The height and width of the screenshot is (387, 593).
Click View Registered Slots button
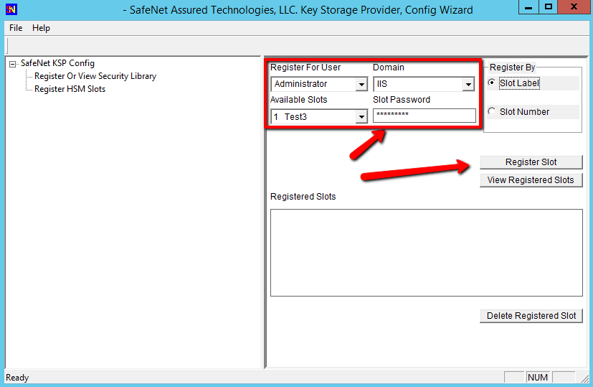[531, 180]
